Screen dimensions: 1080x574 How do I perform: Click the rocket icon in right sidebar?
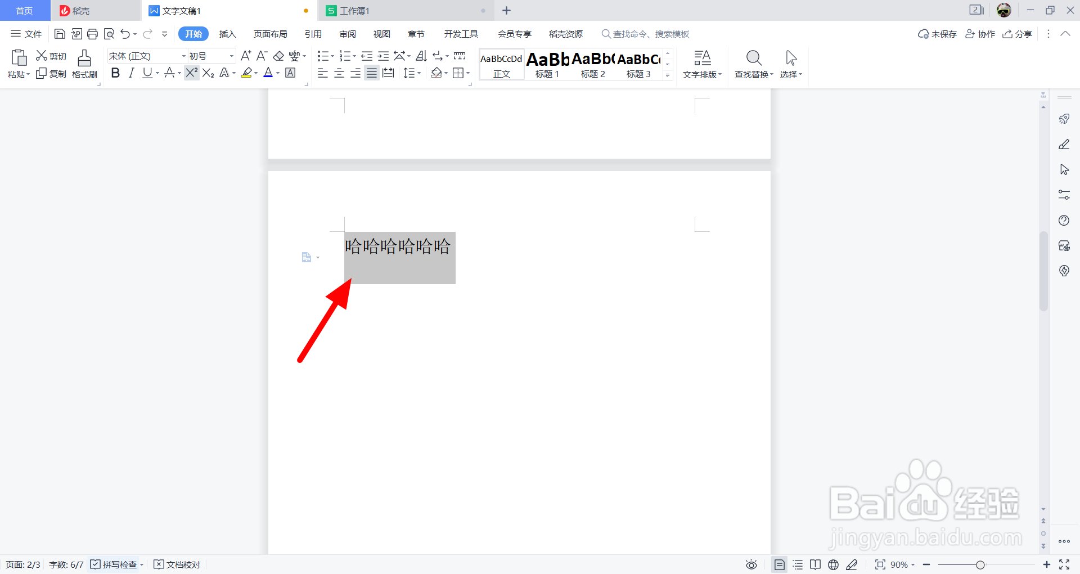click(1064, 119)
